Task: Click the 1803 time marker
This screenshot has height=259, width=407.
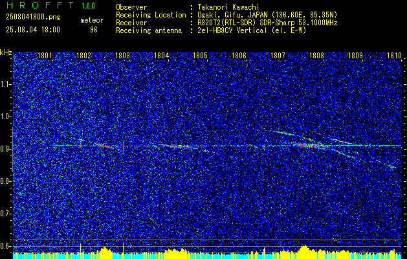Action: pyautogui.click(x=122, y=56)
